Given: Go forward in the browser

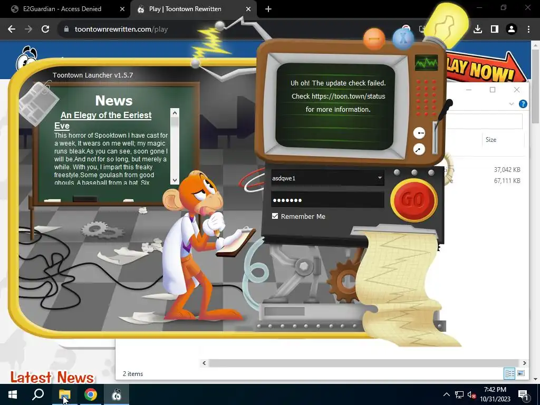Looking at the screenshot, I should pyautogui.click(x=28, y=30).
